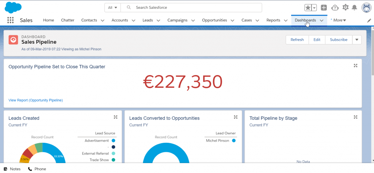Open the Campaigns tab chevron menu
The height and width of the screenshot is (173, 374).
pyautogui.click(x=193, y=20)
